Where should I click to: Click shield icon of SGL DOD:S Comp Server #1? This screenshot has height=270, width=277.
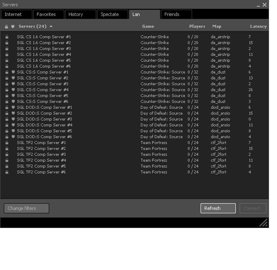13,107
